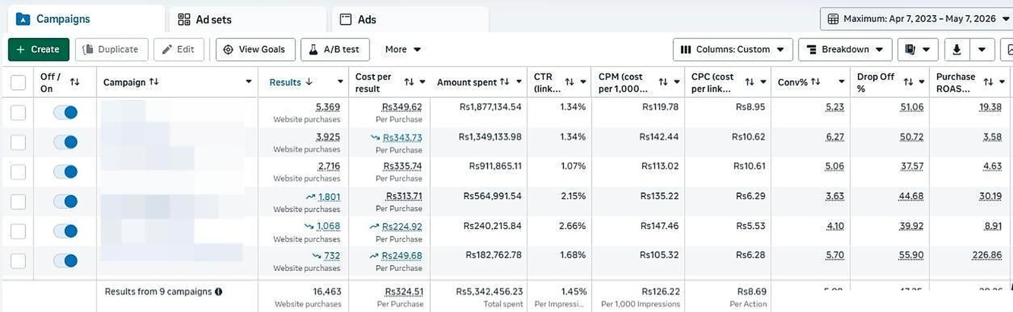The image size is (1013, 312).
Task: Tick the checkbox for the 2,716 results row
Action: [18, 172]
